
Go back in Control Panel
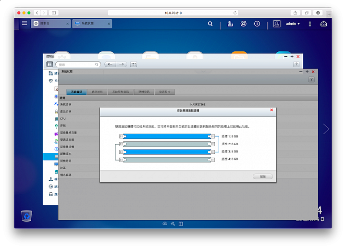point(110,64)
